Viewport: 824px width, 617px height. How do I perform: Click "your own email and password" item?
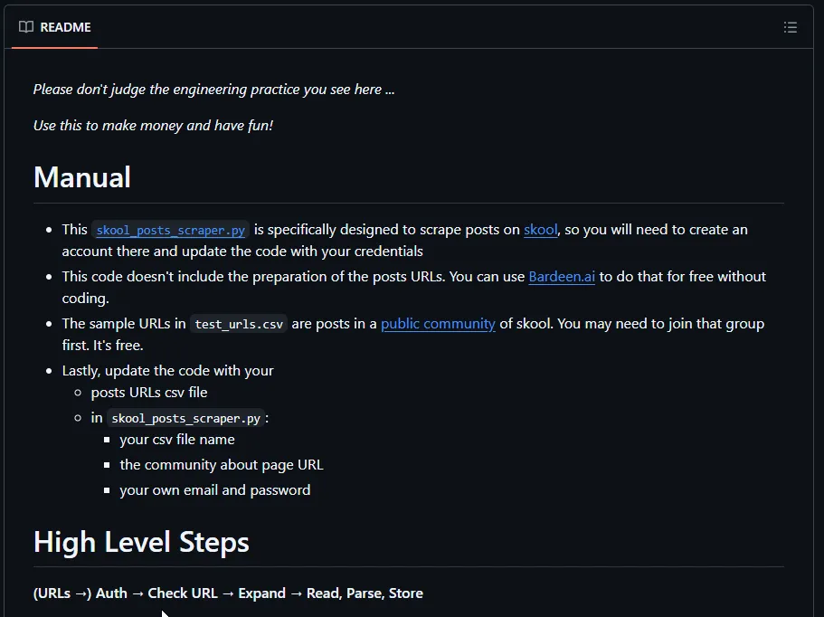(x=214, y=490)
